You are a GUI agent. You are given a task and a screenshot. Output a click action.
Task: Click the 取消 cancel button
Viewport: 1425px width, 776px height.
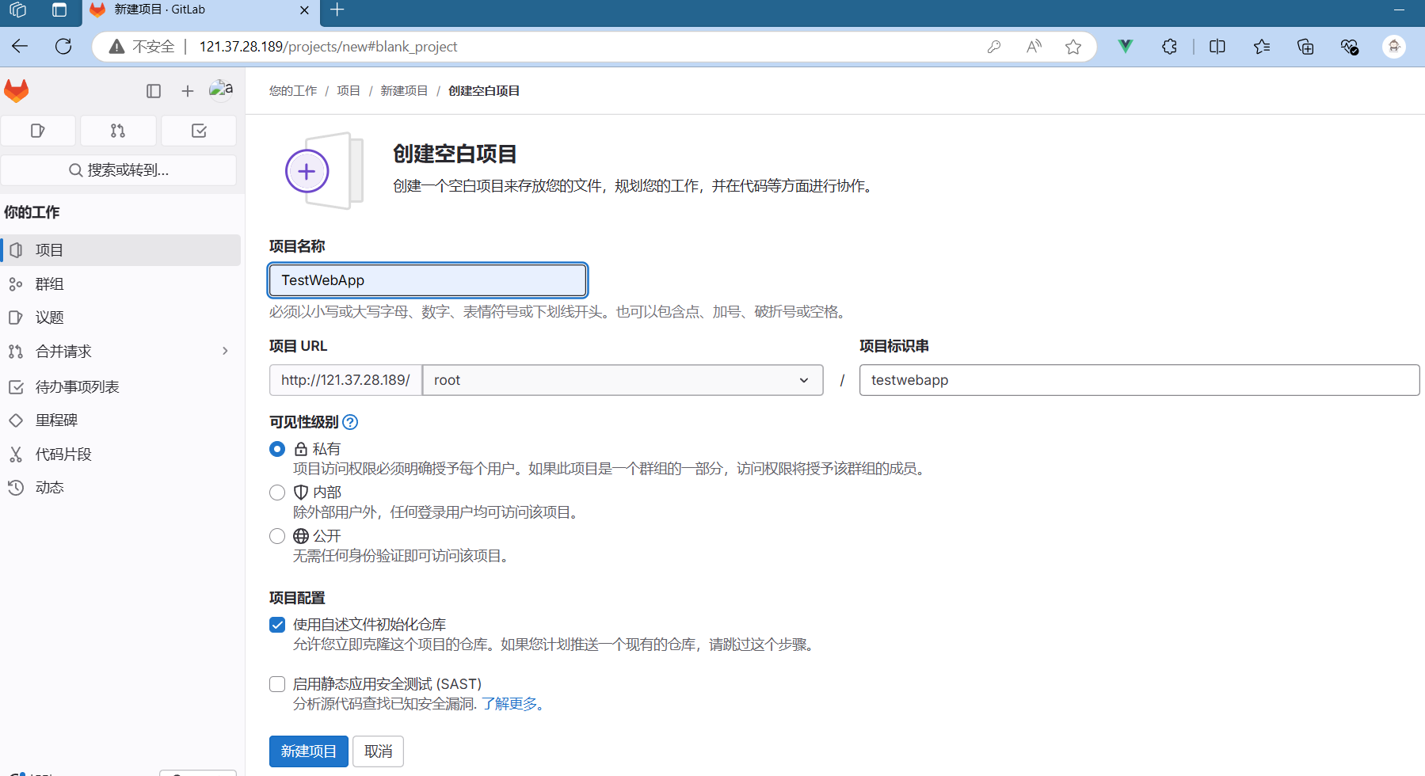coord(379,751)
